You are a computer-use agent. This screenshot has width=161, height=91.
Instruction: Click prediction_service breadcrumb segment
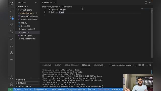pos(50,7)
